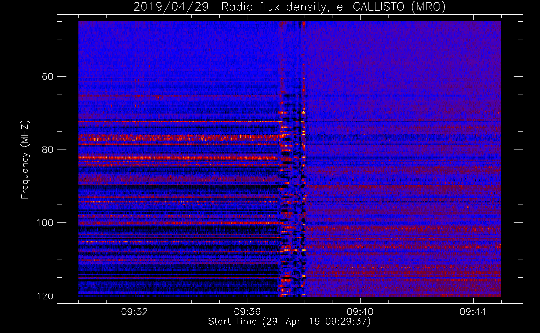The width and height of the screenshot is (540, 333).
Task: Click the 60 frequency tick label
Action: pyautogui.click(x=48, y=77)
